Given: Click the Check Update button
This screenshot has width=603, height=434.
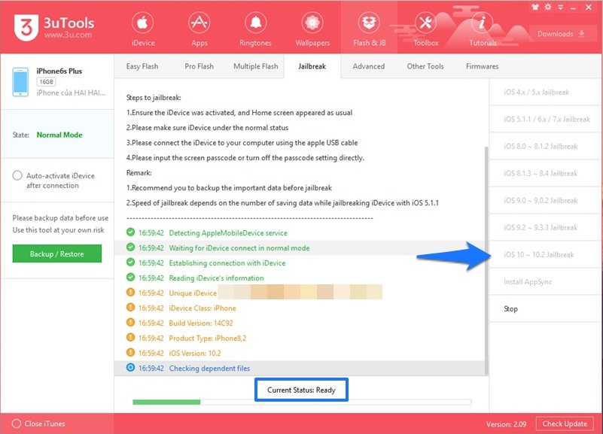Looking at the screenshot, I should pyautogui.click(x=565, y=423).
